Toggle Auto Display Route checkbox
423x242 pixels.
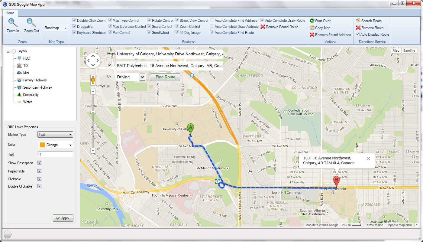point(358,34)
